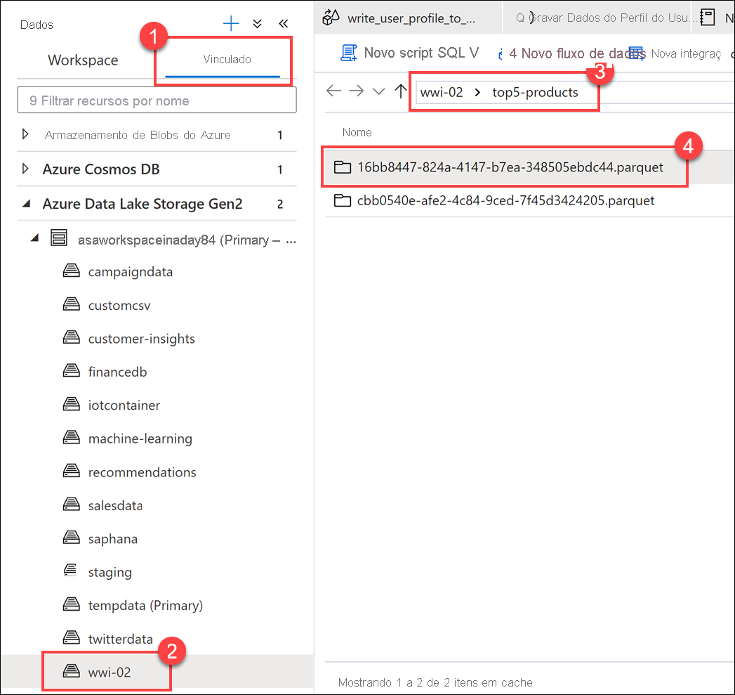
Task: Switch to the Workspace tab
Action: point(83,60)
